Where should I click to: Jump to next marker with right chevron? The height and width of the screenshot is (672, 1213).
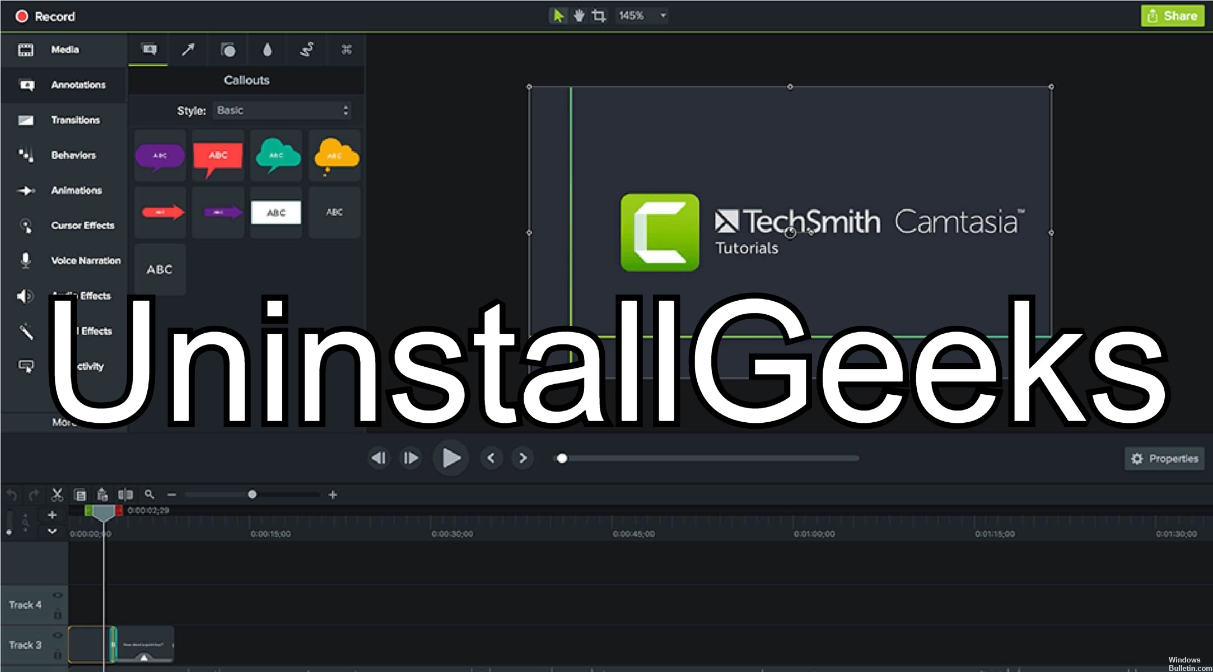click(x=522, y=458)
